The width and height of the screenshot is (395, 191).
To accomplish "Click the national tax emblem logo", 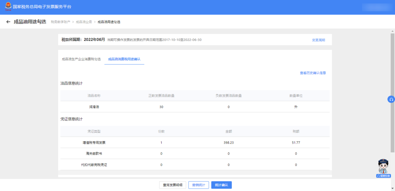I will [7, 7].
